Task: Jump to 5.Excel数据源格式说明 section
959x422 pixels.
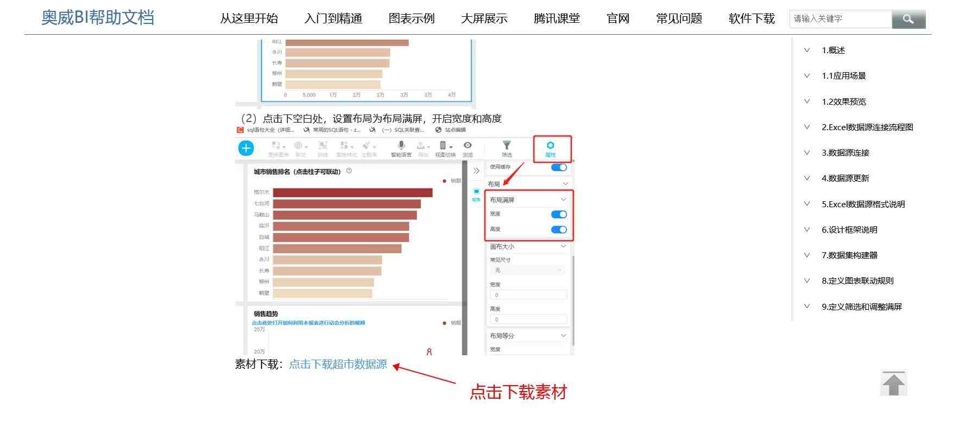Action: (863, 204)
